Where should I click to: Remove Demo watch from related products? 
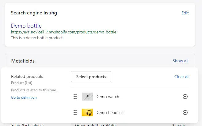[185, 97]
